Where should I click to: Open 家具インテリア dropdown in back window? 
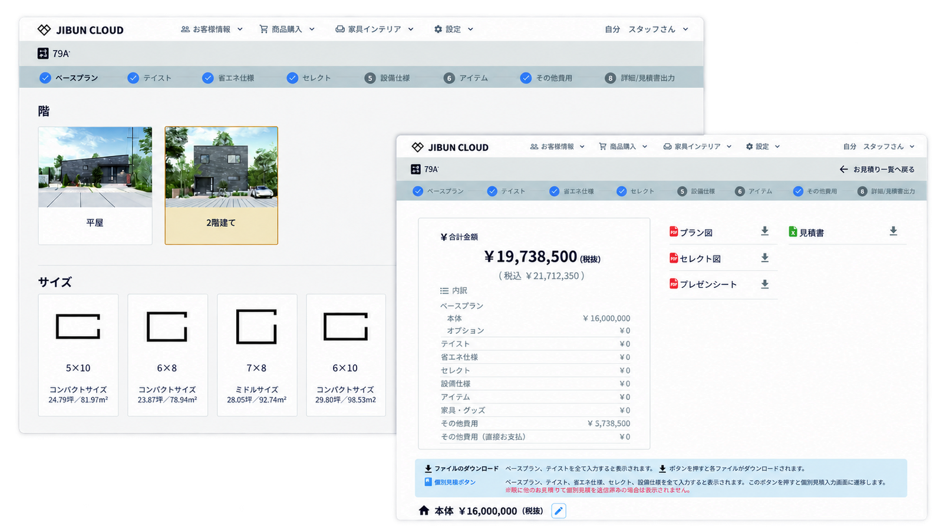click(374, 29)
